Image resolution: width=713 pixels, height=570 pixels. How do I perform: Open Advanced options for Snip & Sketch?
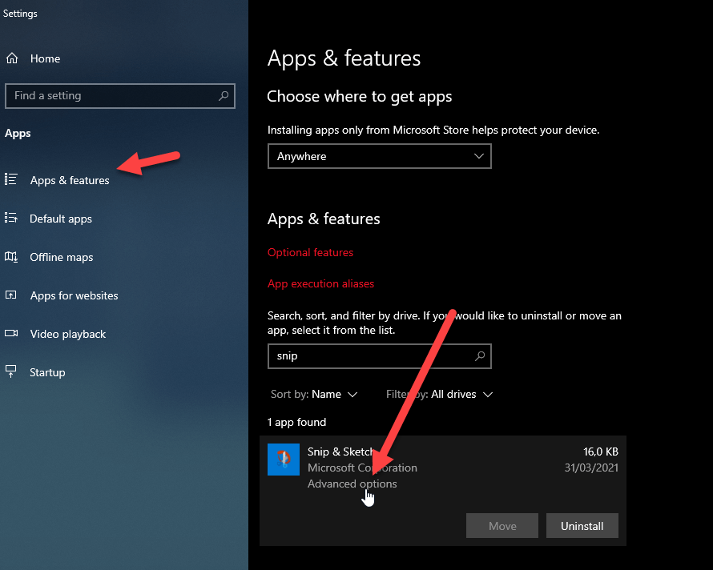(352, 484)
